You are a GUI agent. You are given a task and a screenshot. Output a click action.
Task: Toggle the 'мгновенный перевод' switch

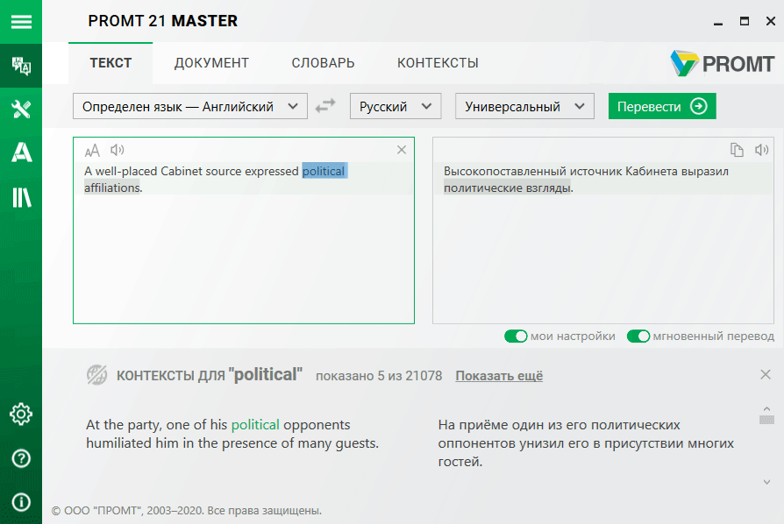click(638, 336)
